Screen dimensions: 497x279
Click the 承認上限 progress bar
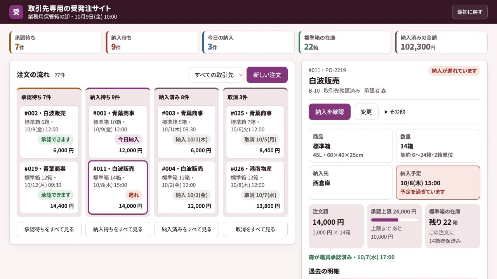[x=394, y=220]
